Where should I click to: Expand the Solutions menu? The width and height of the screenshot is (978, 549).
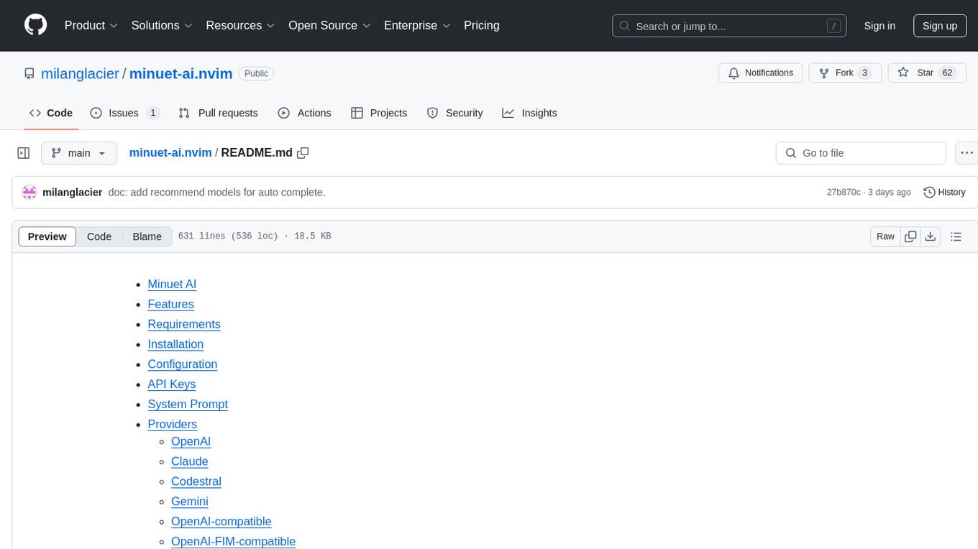[162, 25]
